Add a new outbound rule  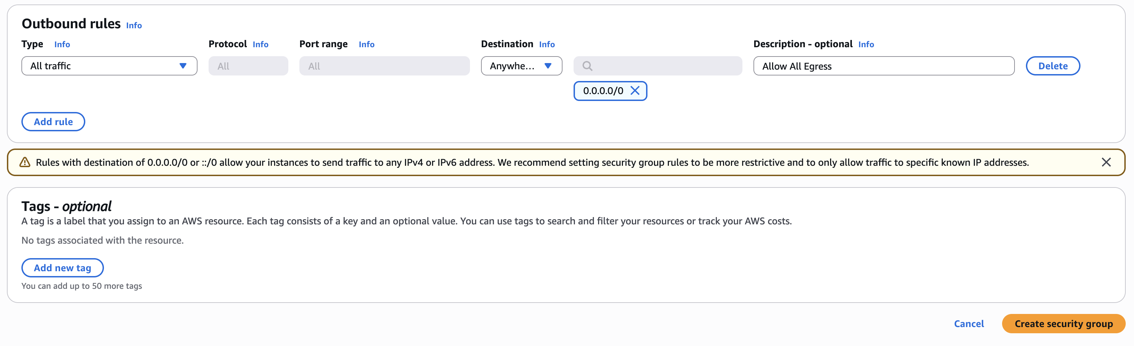pyautogui.click(x=53, y=122)
